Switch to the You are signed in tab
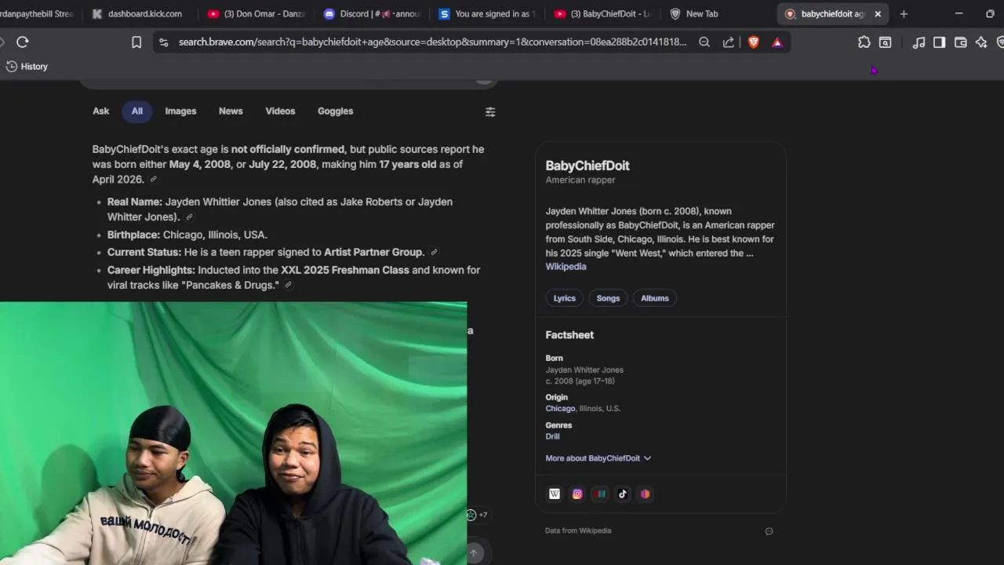The width and height of the screenshot is (1004, 565). pyautogui.click(x=488, y=14)
